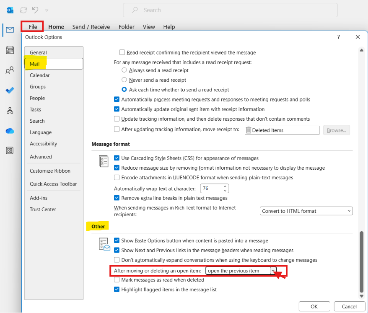Open the 'open the previous item' dropdown

click(x=273, y=271)
